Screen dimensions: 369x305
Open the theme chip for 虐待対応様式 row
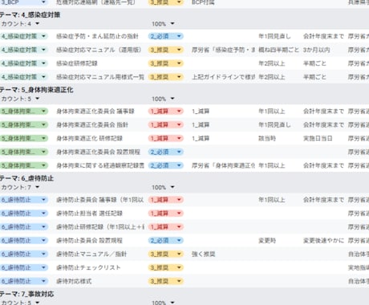pos(24,281)
